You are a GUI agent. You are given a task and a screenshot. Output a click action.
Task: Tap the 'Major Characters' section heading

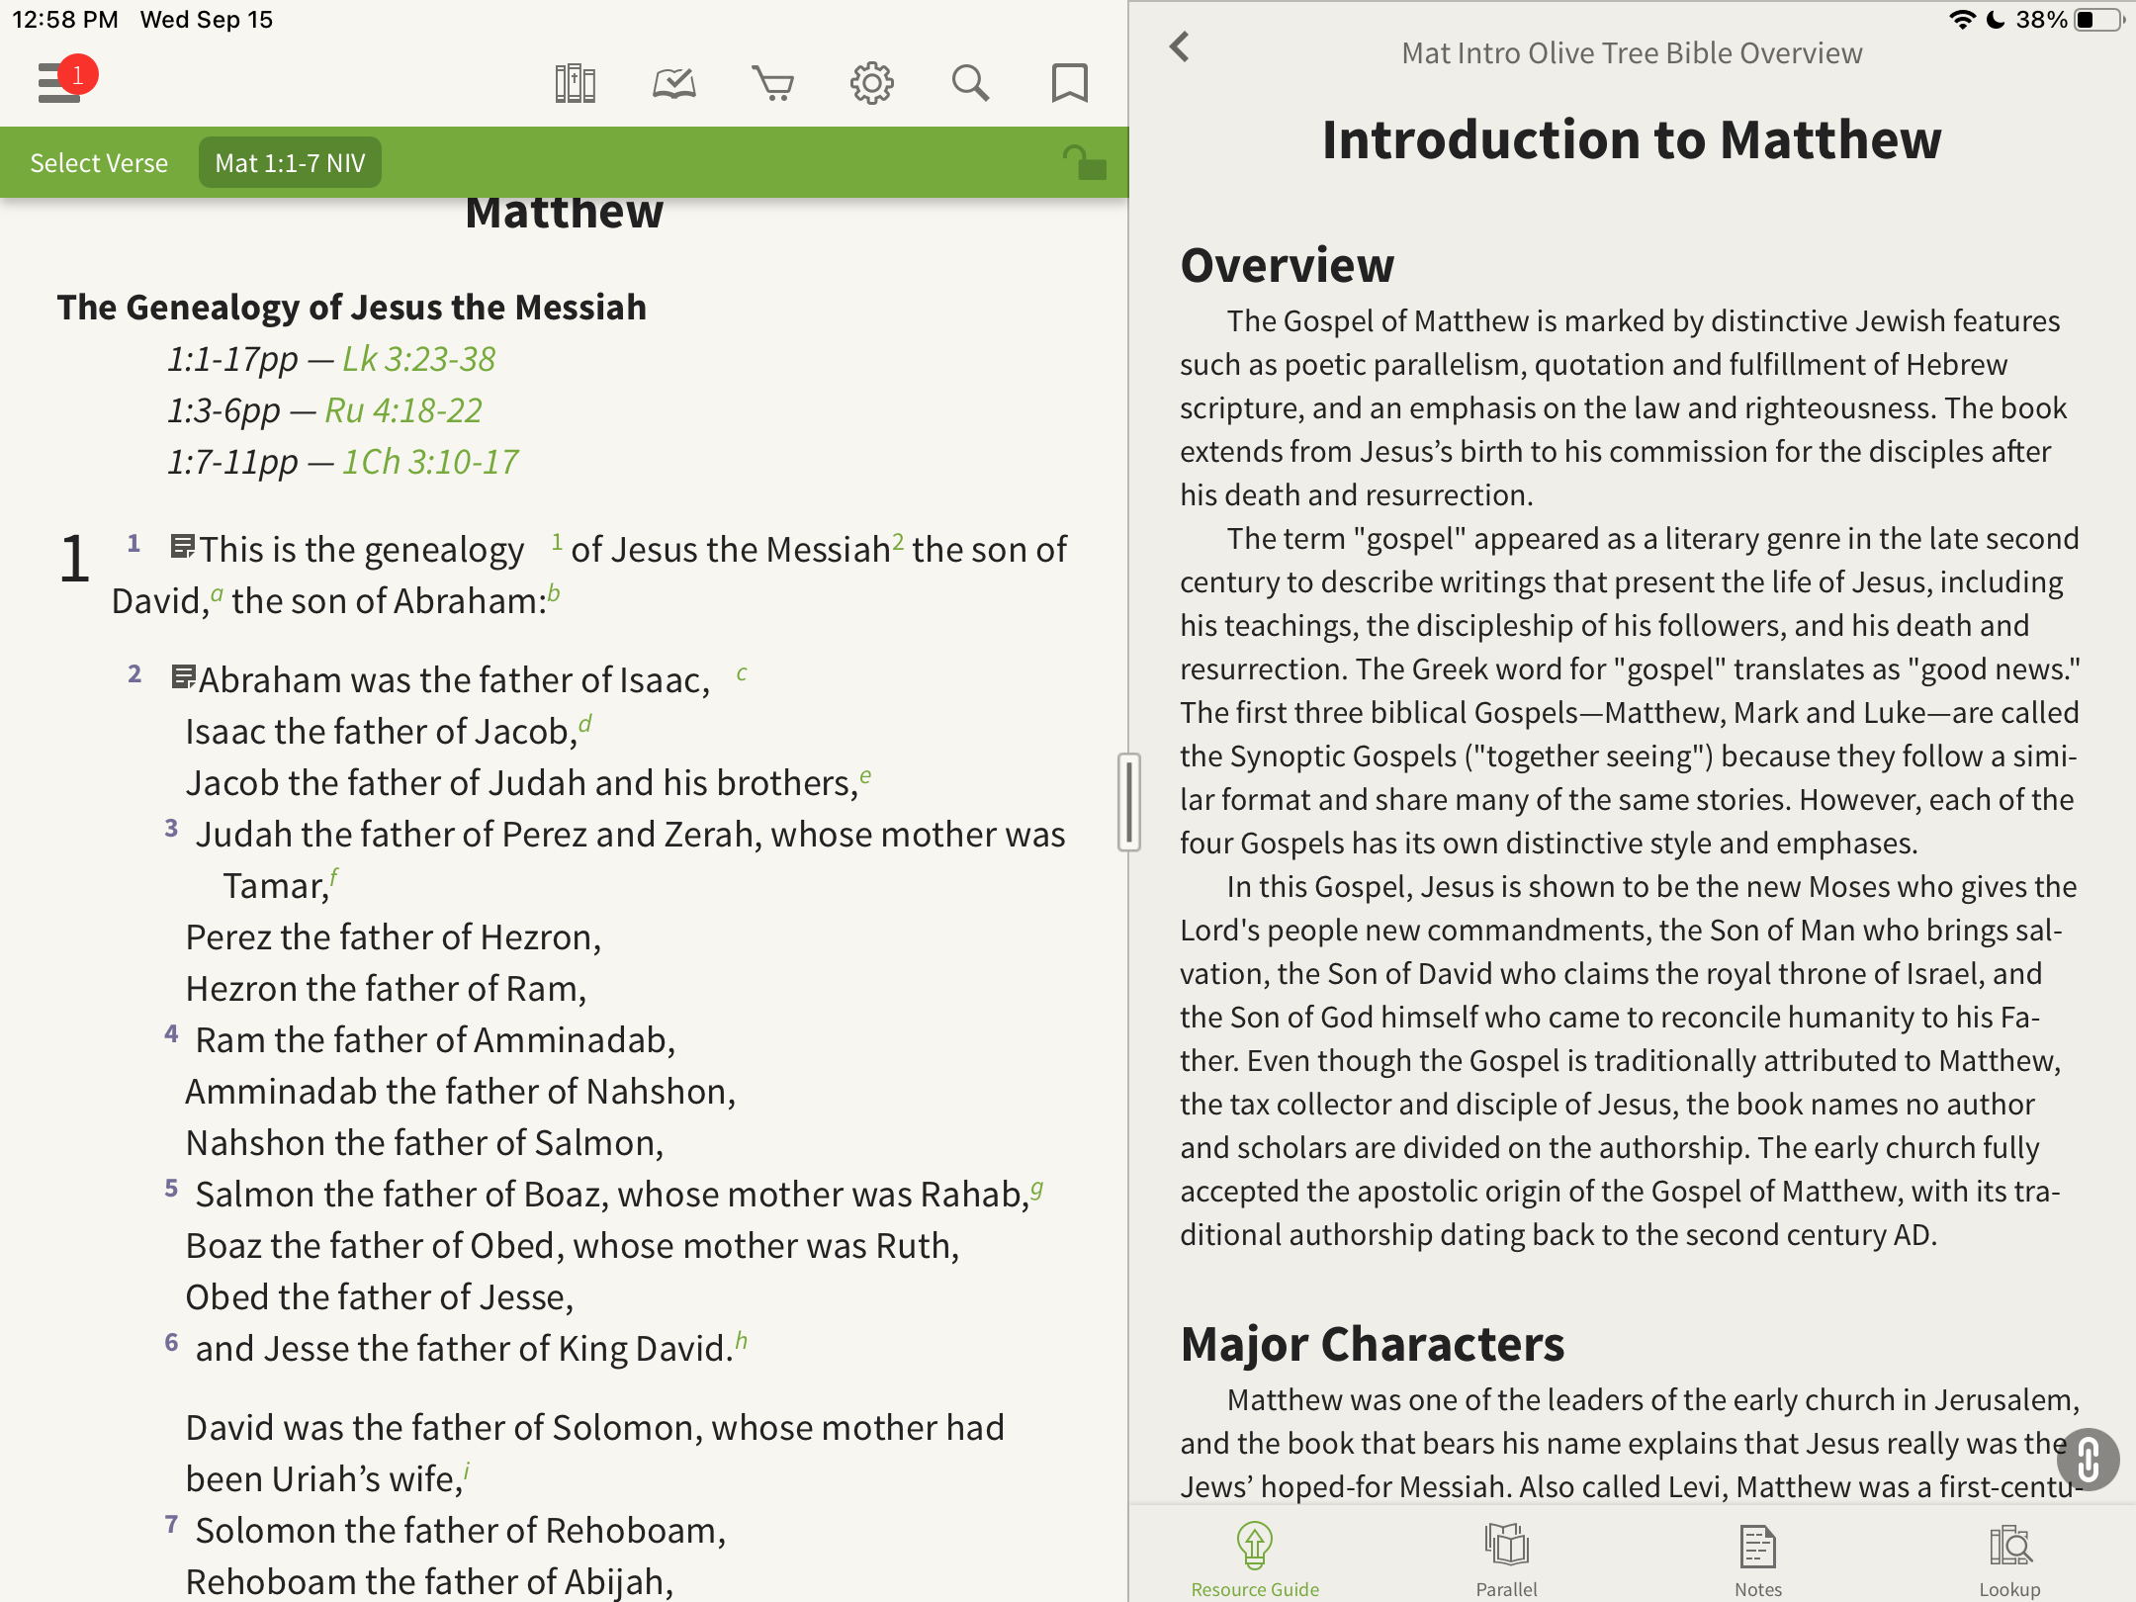coord(1373,1344)
